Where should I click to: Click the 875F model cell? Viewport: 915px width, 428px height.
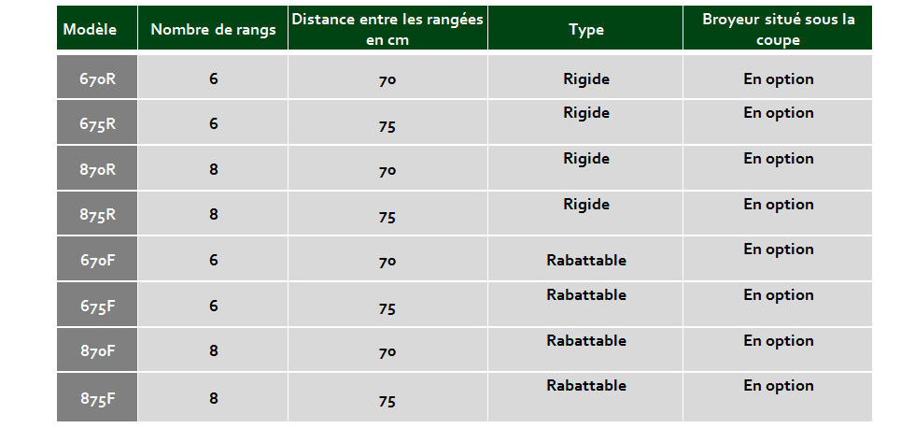pos(97,397)
